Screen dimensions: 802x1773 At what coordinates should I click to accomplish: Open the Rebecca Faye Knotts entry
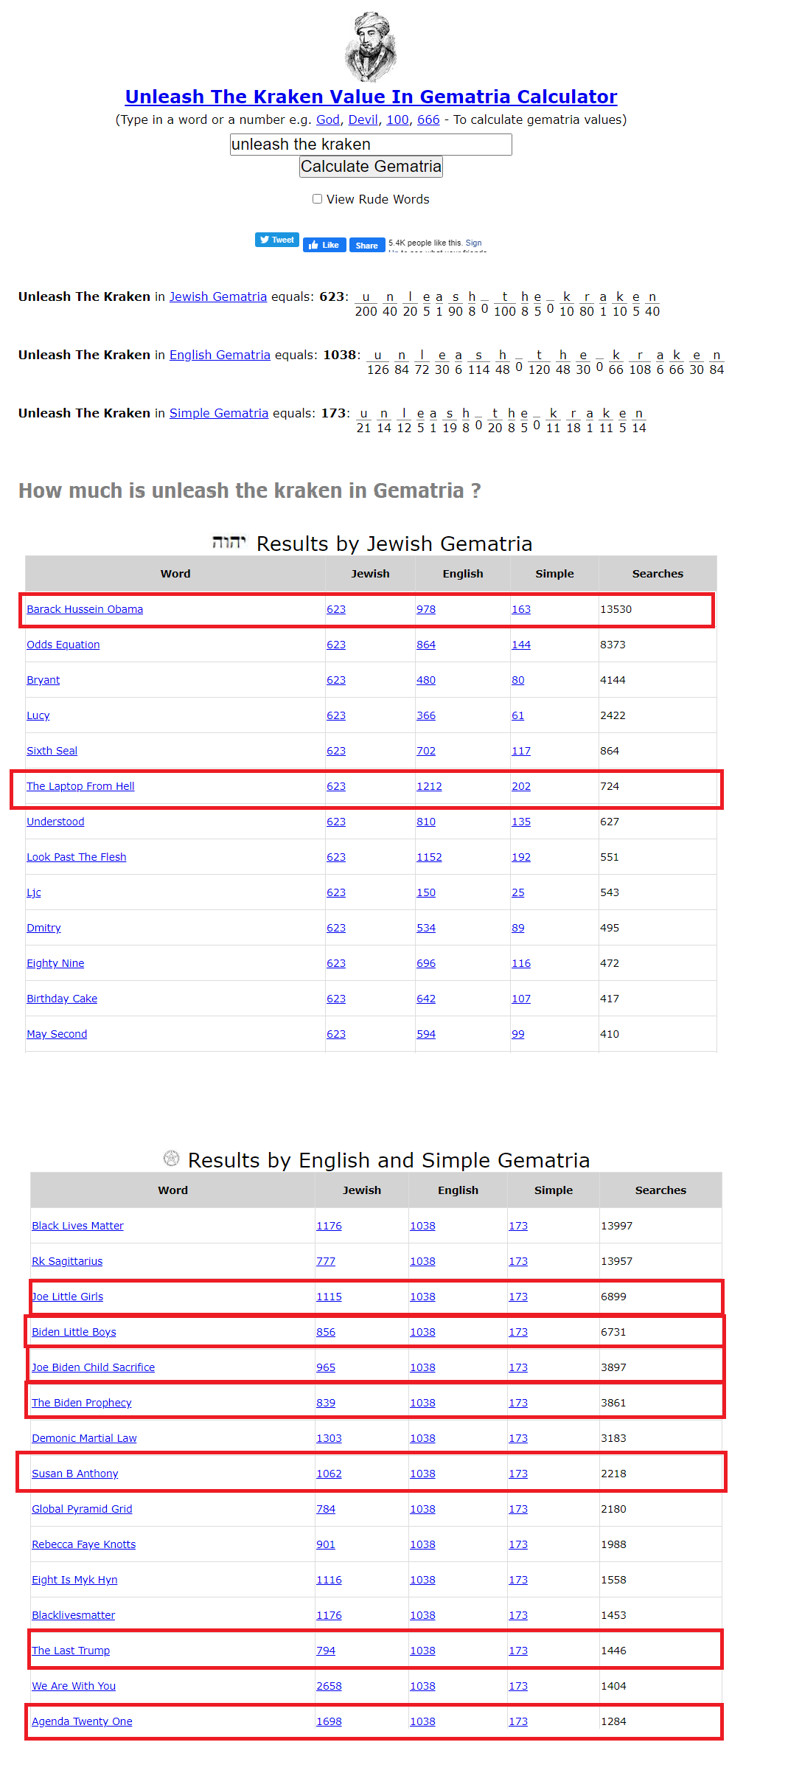(83, 1544)
